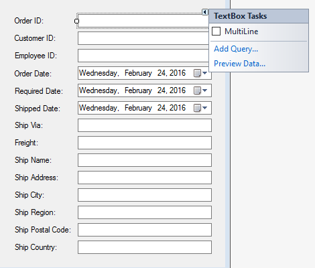Select the Ship Name label
The image size is (315, 268).
point(33,160)
